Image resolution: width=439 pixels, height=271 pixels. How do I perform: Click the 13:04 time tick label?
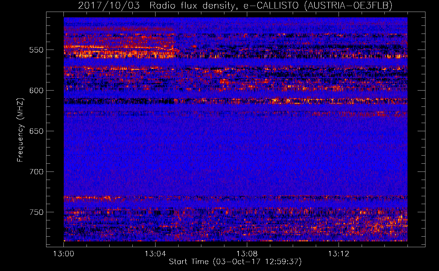pyautogui.click(x=155, y=254)
